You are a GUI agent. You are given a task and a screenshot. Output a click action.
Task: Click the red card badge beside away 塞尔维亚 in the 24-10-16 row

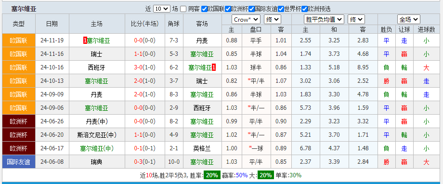(x=214, y=67)
